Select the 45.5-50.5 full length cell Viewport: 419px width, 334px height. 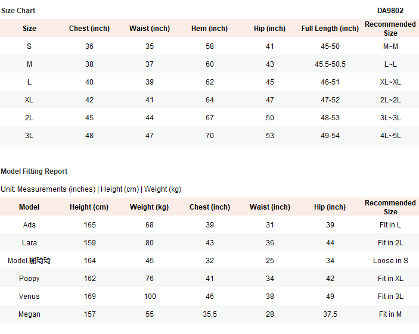point(330,64)
